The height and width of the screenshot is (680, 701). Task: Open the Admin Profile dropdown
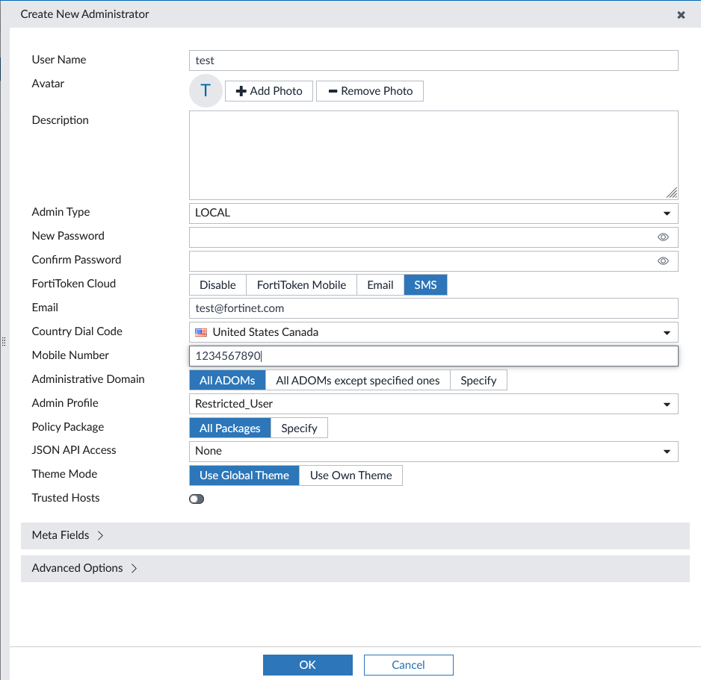point(433,404)
